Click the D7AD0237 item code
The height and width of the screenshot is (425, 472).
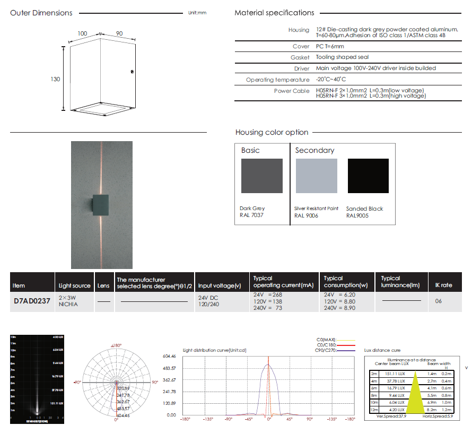pyautogui.click(x=32, y=301)
